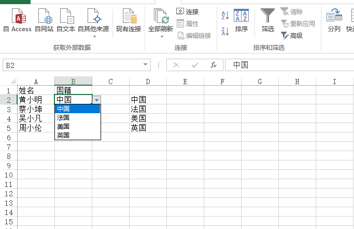
Task: Confirm formula bar entry checkmark
Action: click(195, 65)
